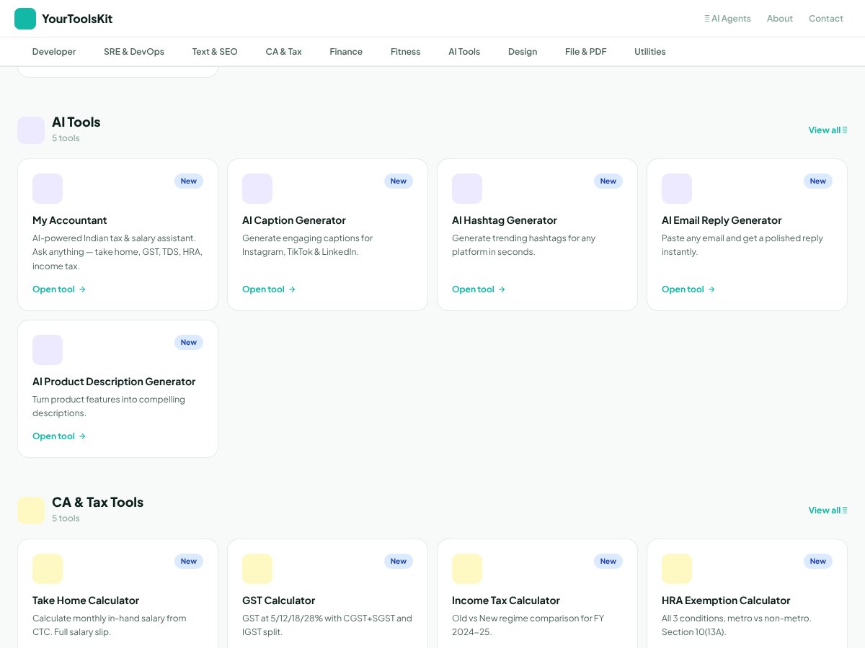Select the AI Caption Generator title
This screenshot has height=648, width=865.
[x=294, y=220]
